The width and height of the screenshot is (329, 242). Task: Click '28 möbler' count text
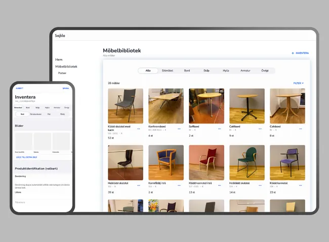(114, 83)
